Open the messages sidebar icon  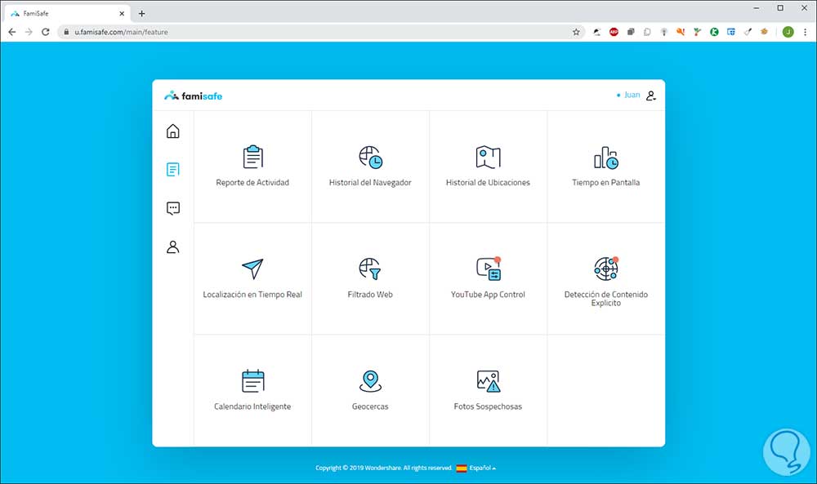pos(173,208)
